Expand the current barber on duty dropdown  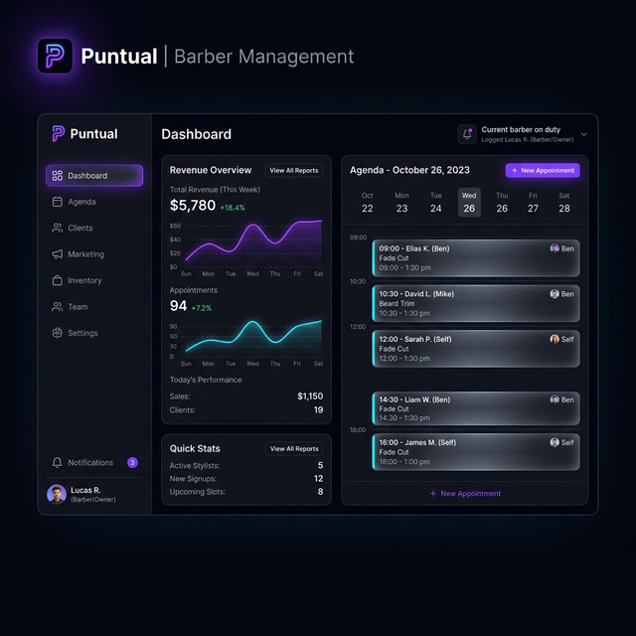coord(583,134)
